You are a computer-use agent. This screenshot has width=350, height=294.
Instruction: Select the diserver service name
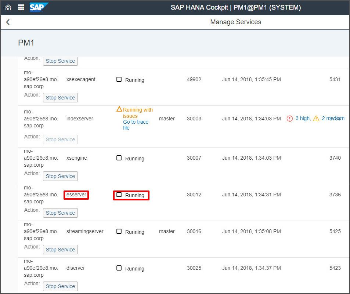(75, 268)
